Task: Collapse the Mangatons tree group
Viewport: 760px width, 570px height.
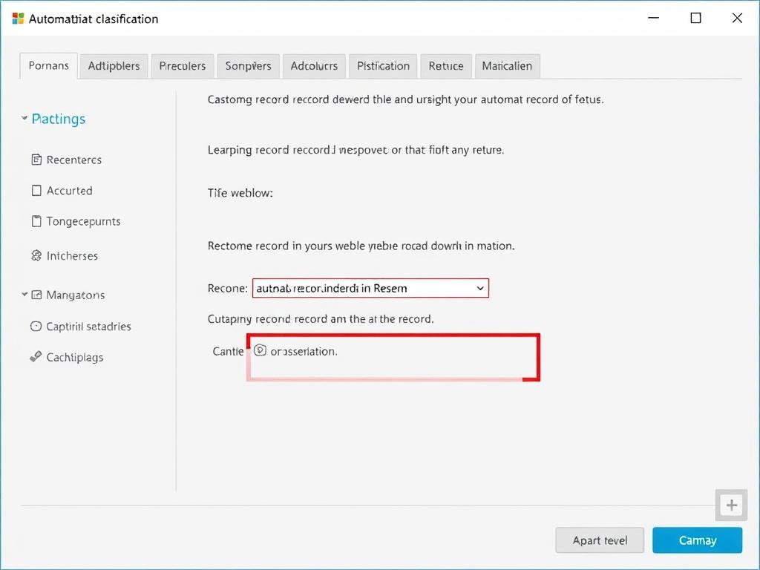Action: point(24,295)
